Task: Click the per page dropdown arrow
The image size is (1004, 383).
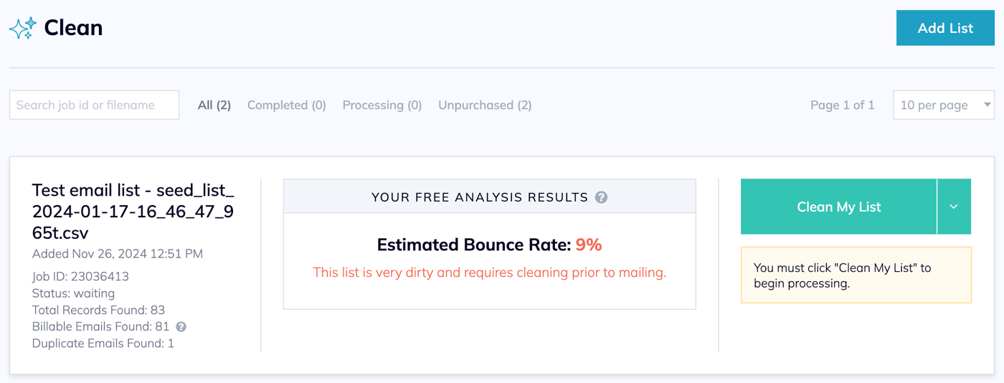Action: [987, 105]
